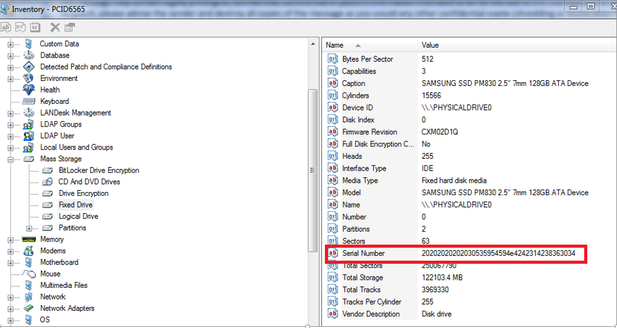The height and width of the screenshot is (328, 617).
Task: Sort by the Value column header
Action: (x=517, y=45)
